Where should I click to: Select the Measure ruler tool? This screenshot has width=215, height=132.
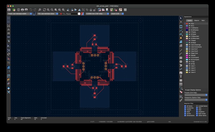click(x=181, y=100)
